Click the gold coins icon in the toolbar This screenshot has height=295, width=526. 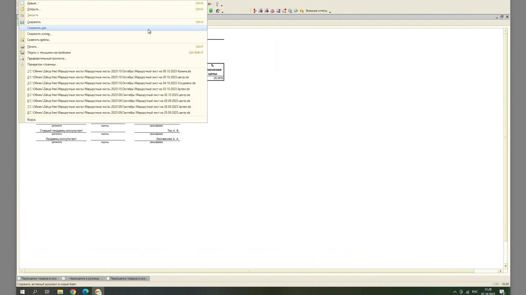[x=302, y=11]
